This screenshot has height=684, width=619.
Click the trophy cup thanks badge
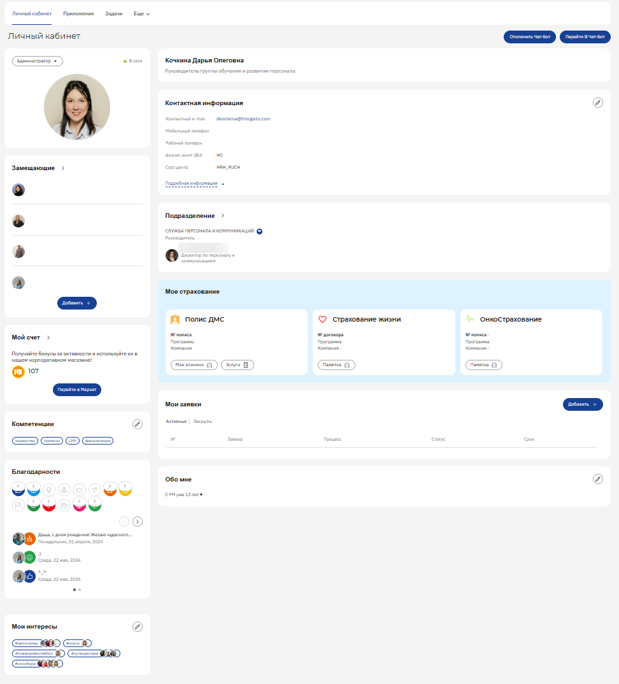coord(48,490)
